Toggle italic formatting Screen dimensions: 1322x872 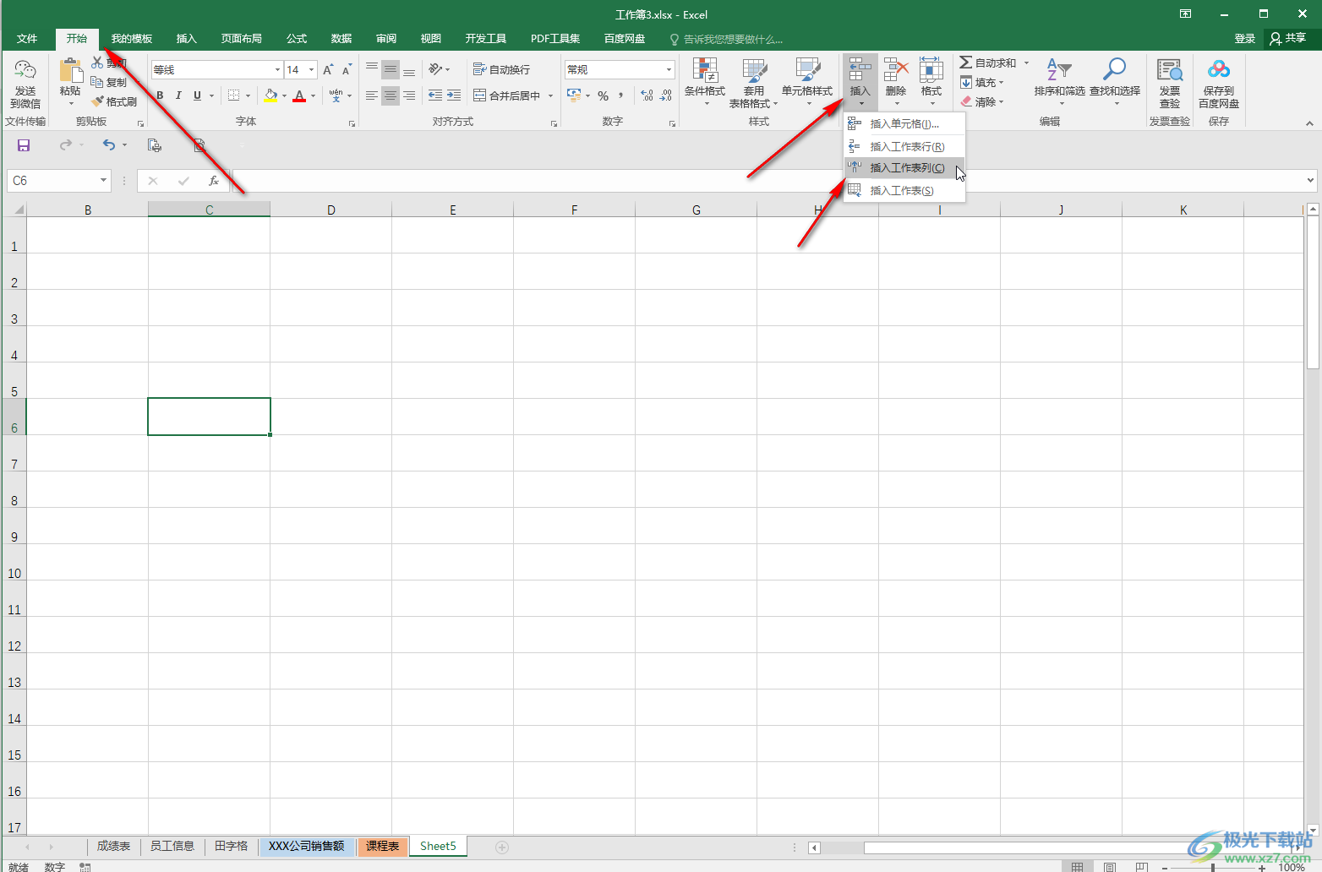178,95
